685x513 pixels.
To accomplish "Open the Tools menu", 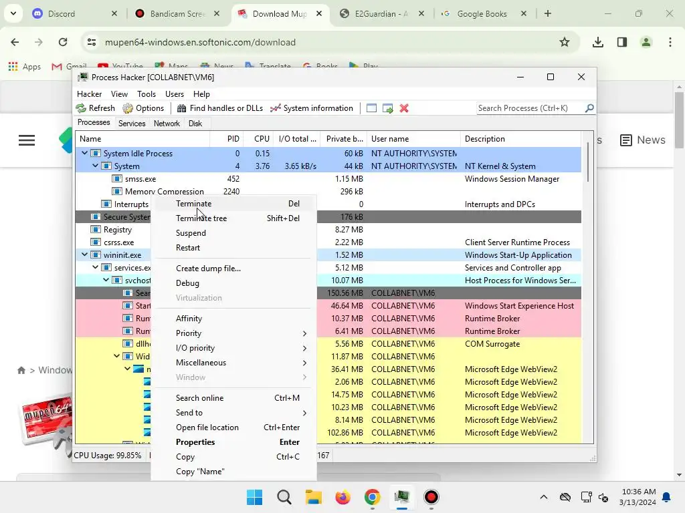I will tap(146, 94).
